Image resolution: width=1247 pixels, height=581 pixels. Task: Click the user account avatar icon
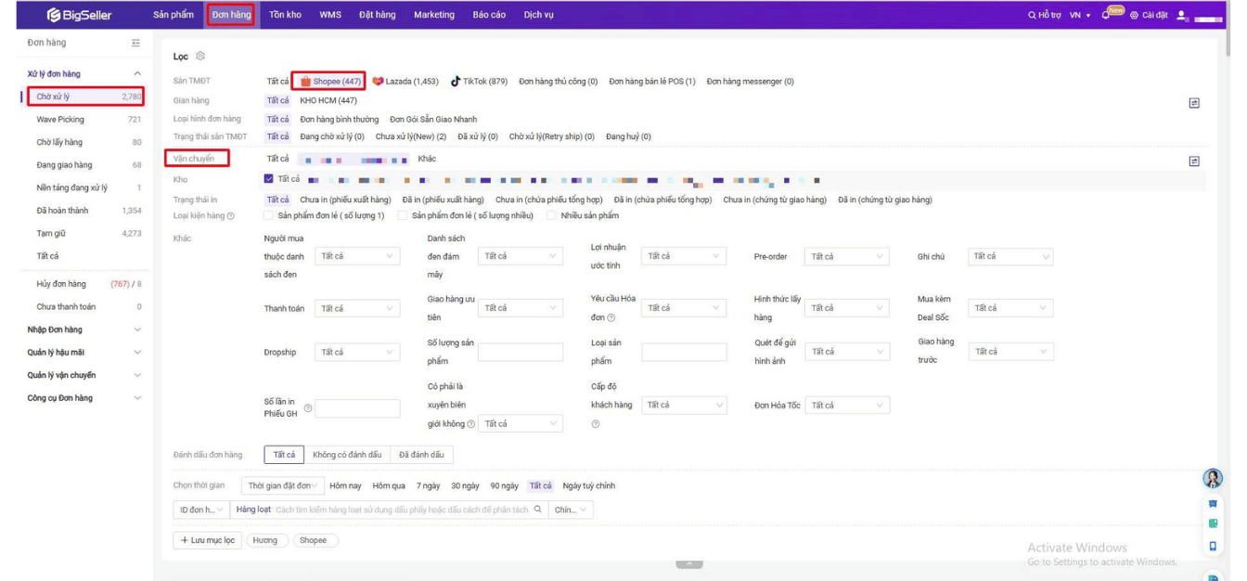click(1182, 15)
